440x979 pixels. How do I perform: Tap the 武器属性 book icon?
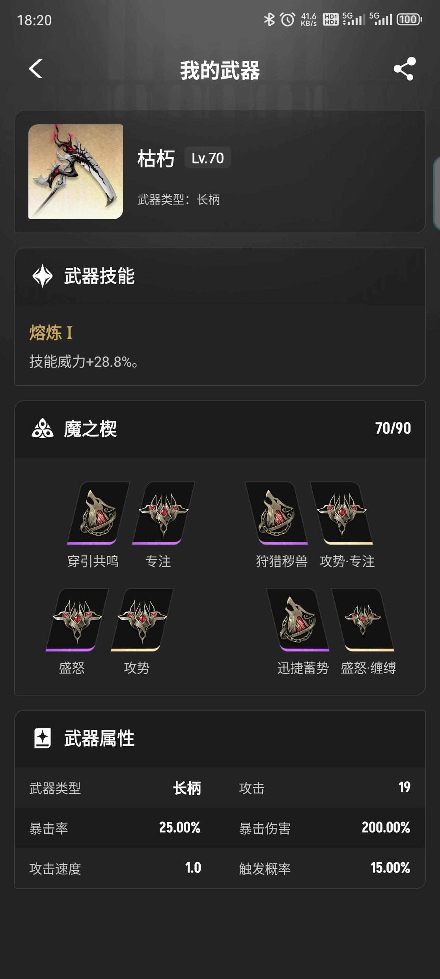43,738
